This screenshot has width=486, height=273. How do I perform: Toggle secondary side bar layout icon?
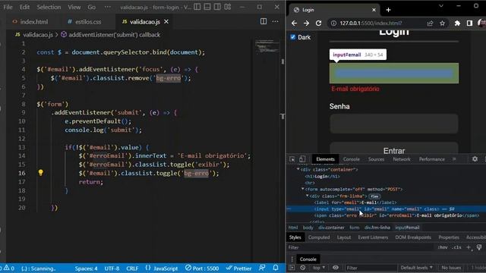click(x=217, y=7)
